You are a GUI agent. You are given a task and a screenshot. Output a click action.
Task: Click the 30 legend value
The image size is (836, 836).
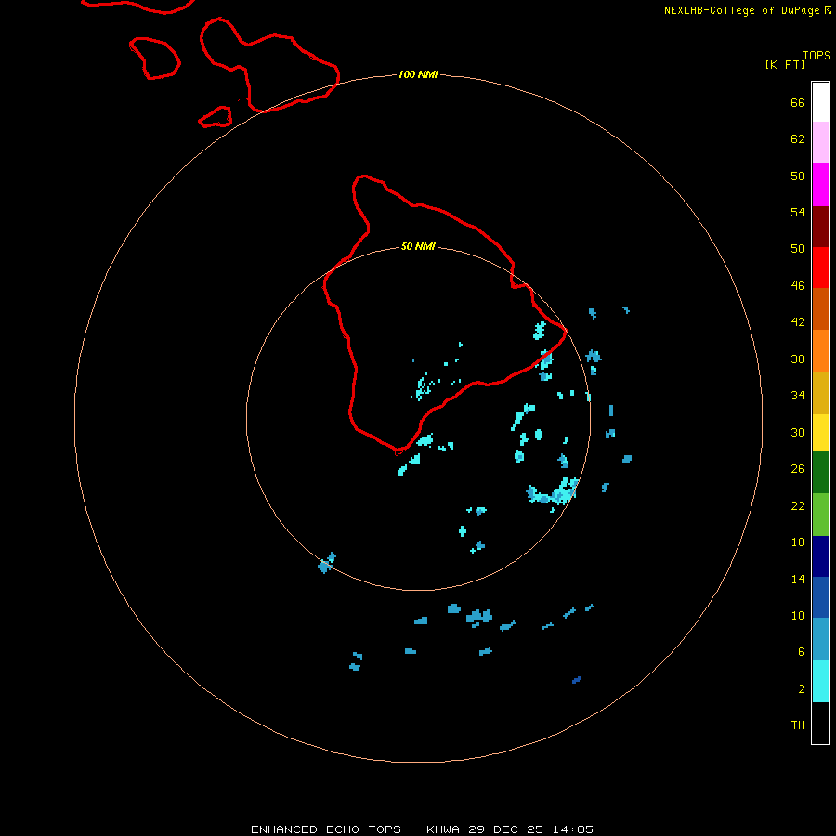click(x=798, y=432)
